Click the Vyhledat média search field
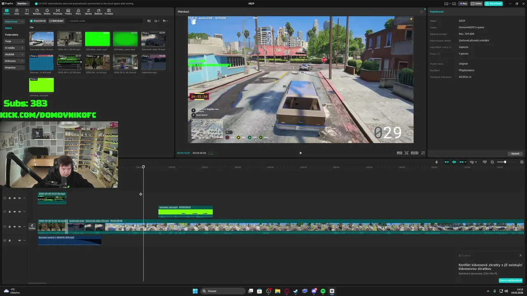The image size is (527, 296). click(x=105, y=21)
